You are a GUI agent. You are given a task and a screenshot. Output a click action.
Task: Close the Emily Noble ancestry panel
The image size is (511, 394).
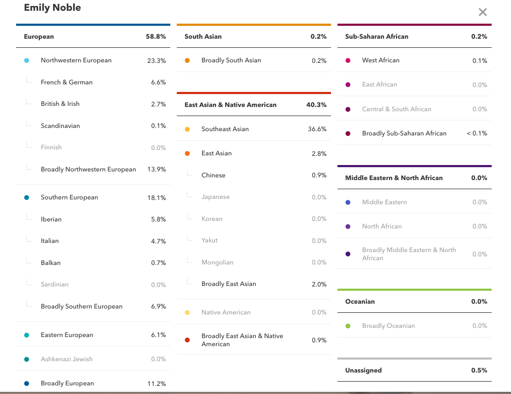tap(483, 12)
